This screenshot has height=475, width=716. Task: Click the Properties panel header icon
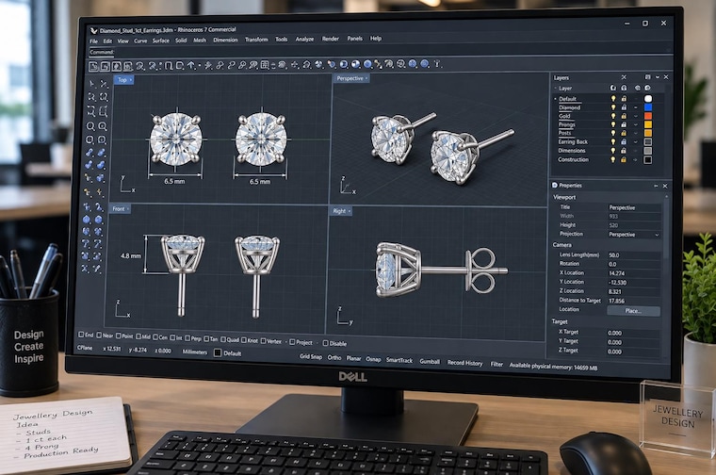[x=555, y=185]
